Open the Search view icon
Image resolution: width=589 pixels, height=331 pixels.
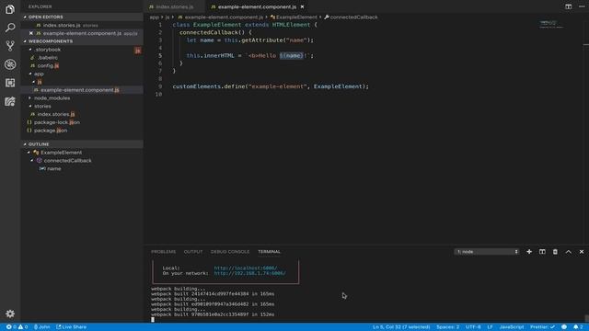(x=10, y=28)
